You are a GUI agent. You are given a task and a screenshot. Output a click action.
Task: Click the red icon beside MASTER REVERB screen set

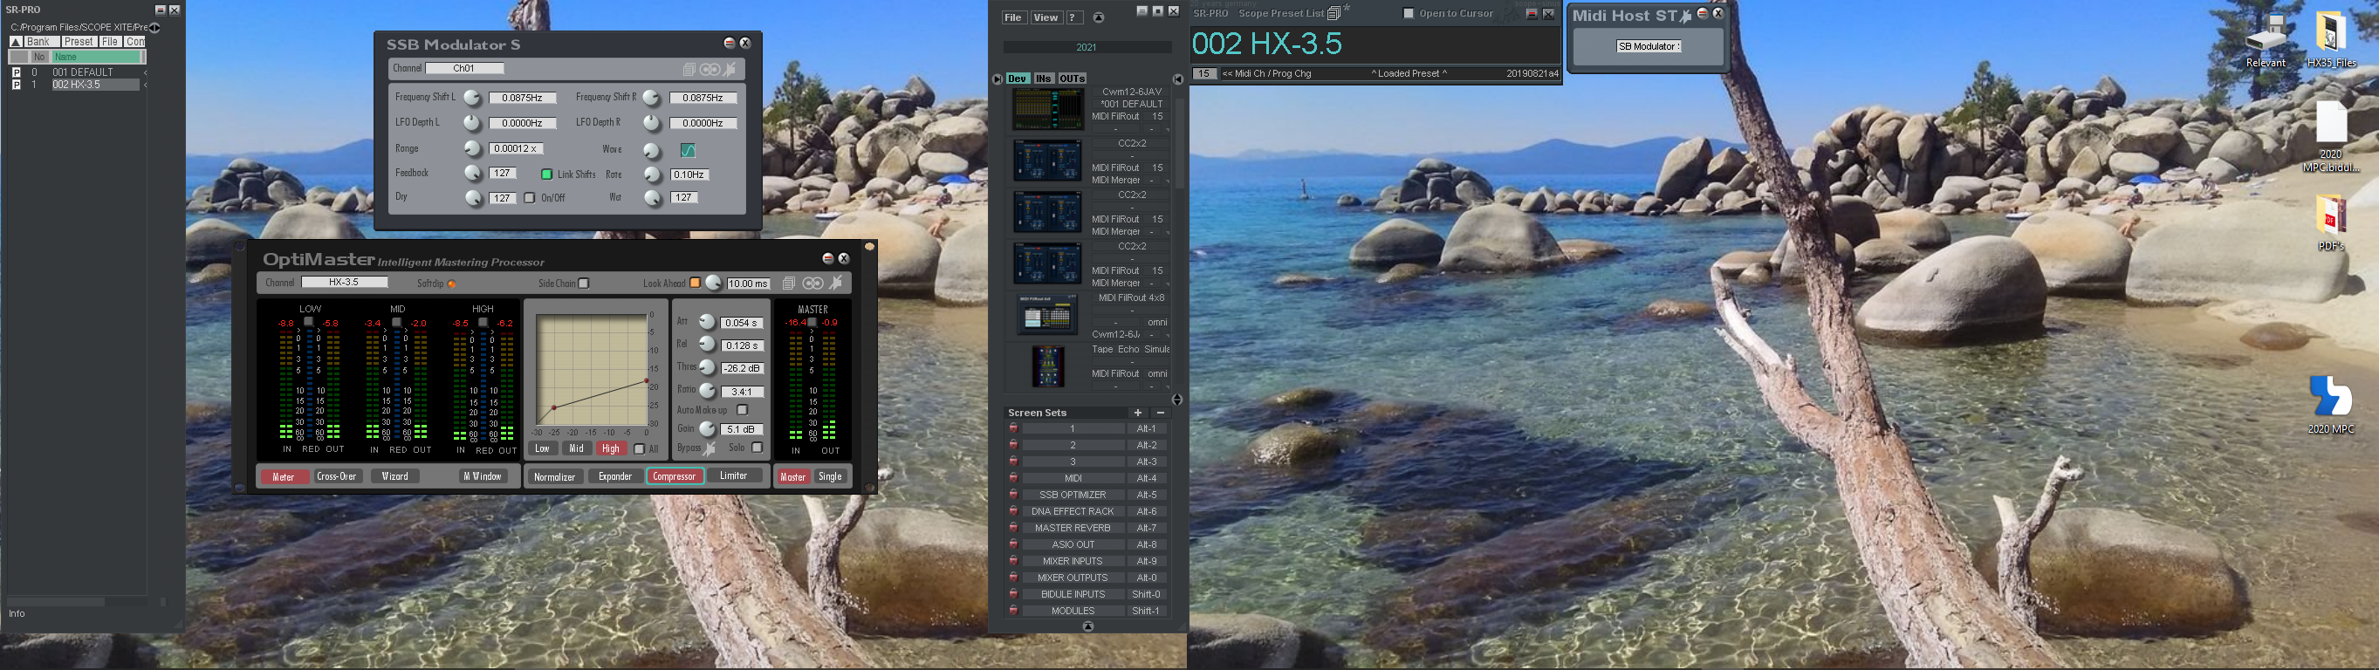coord(1013,528)
